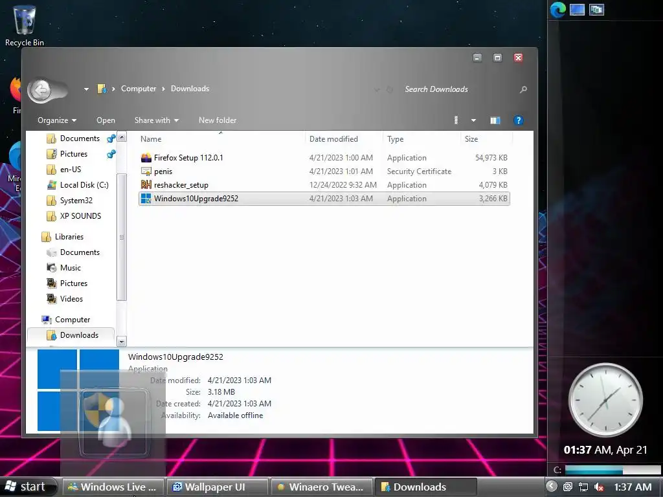
Task: Click the start button
Action: [27, 487]
